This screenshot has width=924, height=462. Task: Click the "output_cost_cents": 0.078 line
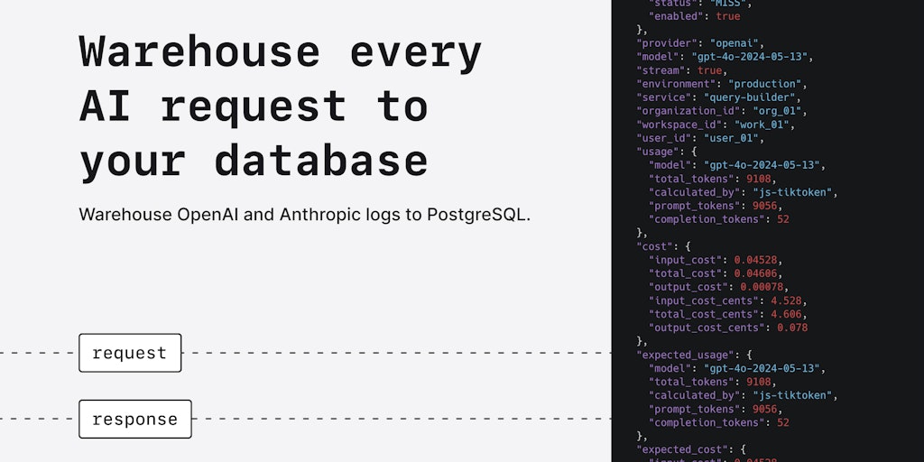728,328
